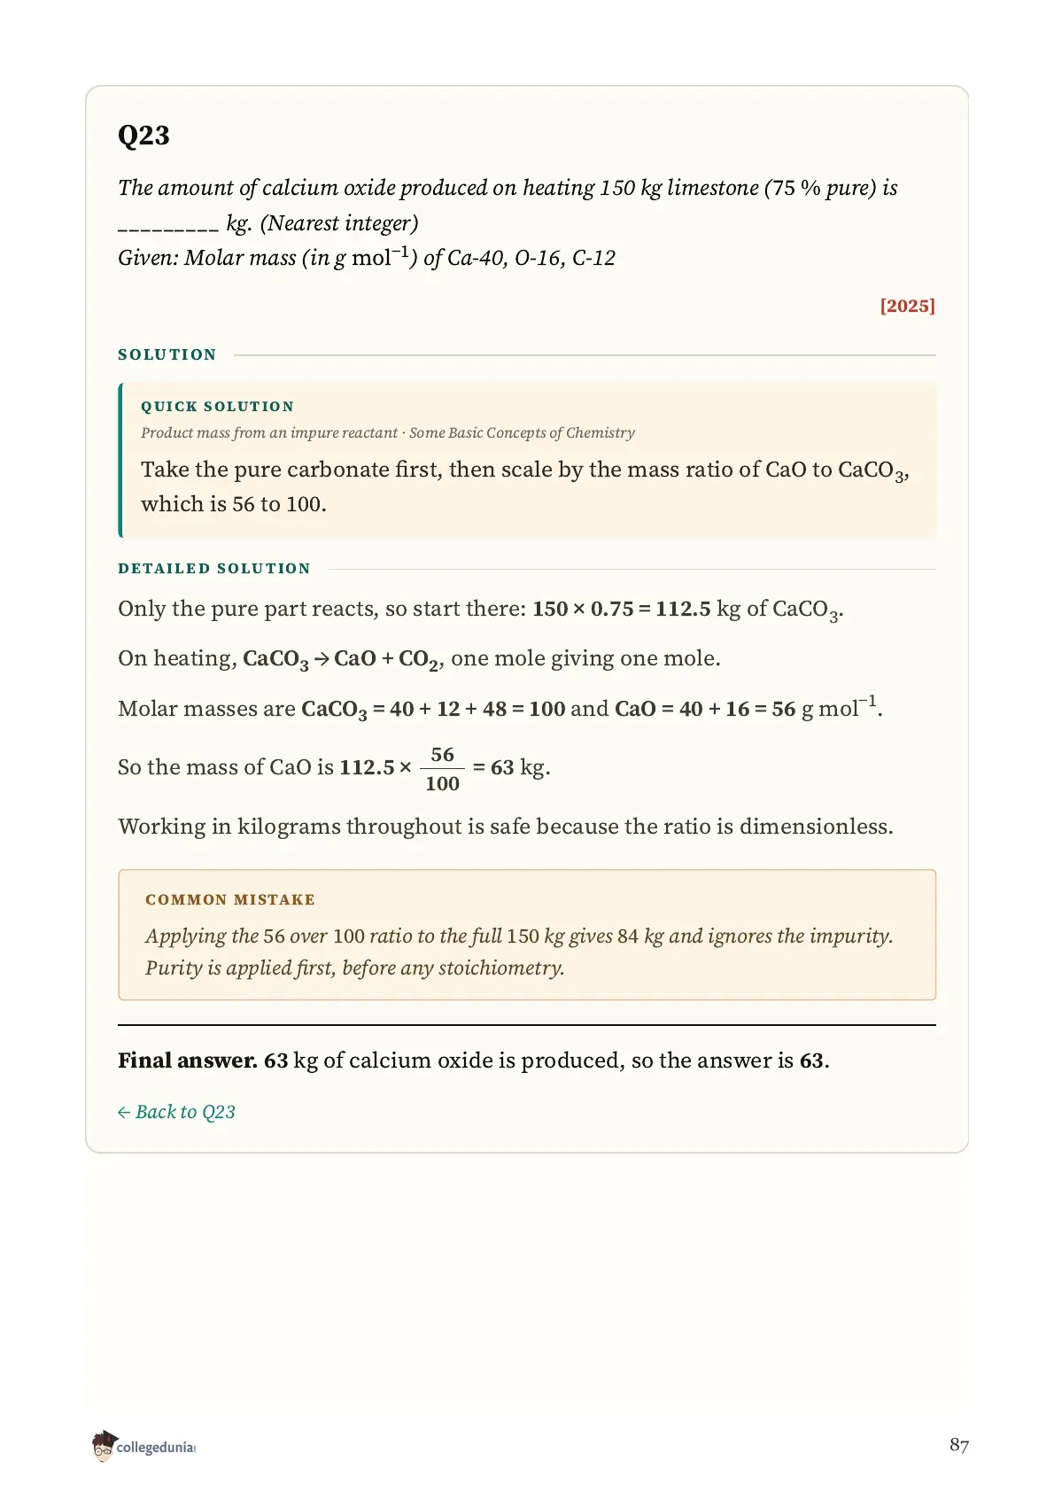
Task: Click the collegedunia brand text
Action: pos(156,1448)
